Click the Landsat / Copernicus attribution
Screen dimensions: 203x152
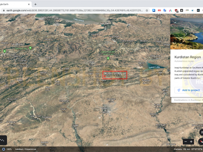point(25,149)
